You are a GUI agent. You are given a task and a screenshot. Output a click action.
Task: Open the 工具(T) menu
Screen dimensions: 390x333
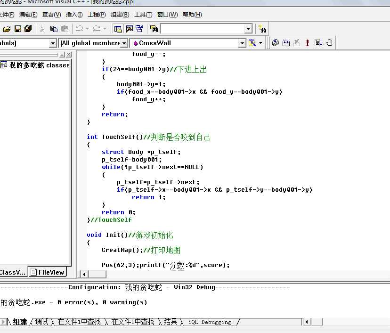click(x=143, y=15)
